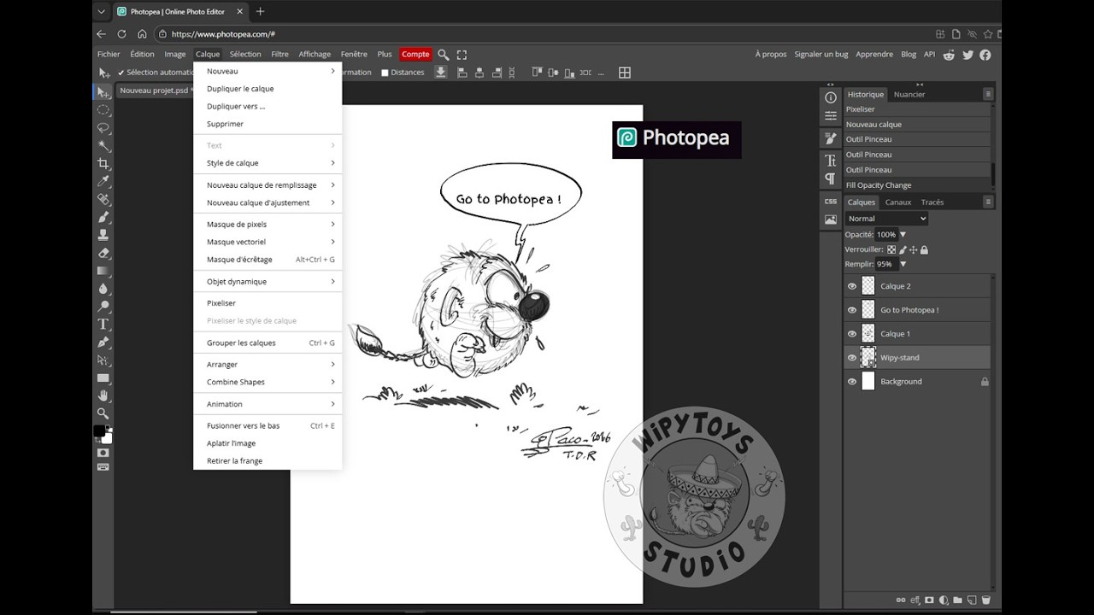Choose Dupliquer le calque from menu
This screenshot has height=615, width=1094.
[x=268, y=89]
